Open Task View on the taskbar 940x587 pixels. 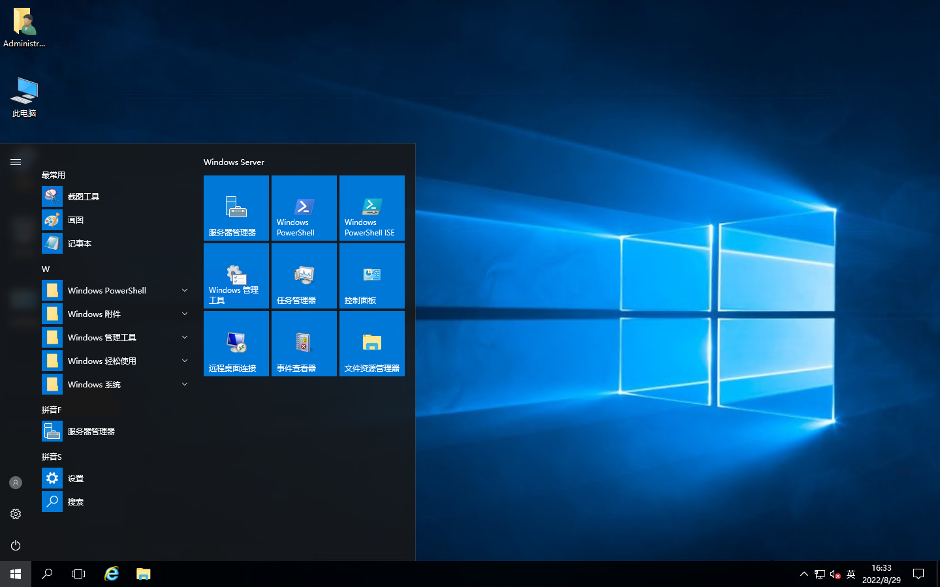coord(78,574)
